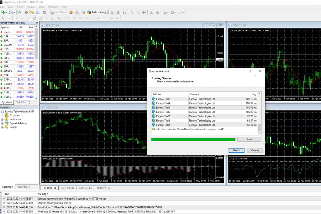This screenshot has height=214, width=321.
Task: Click Cancel in Open an Account dialog
Action: [x=255, y=150]
